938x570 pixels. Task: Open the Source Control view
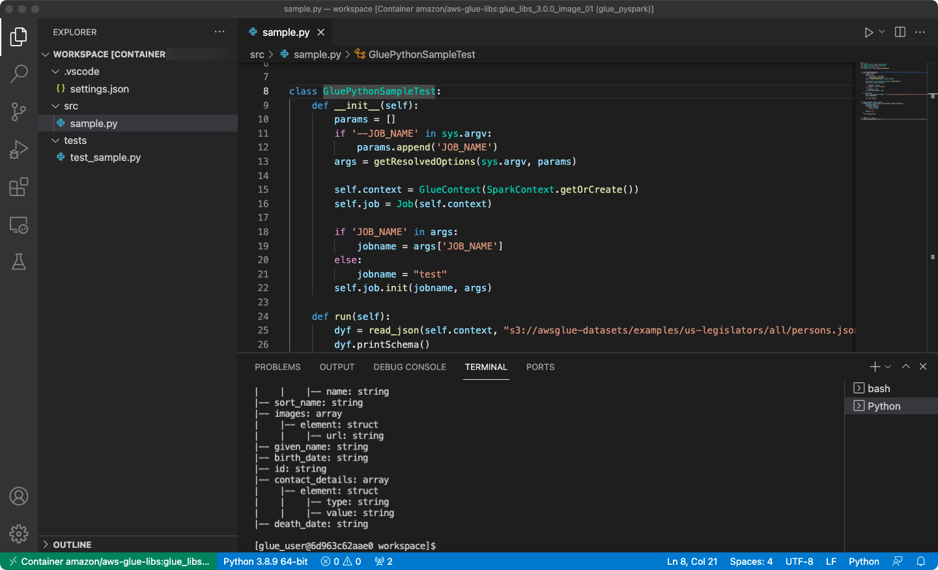click(19, 111)
